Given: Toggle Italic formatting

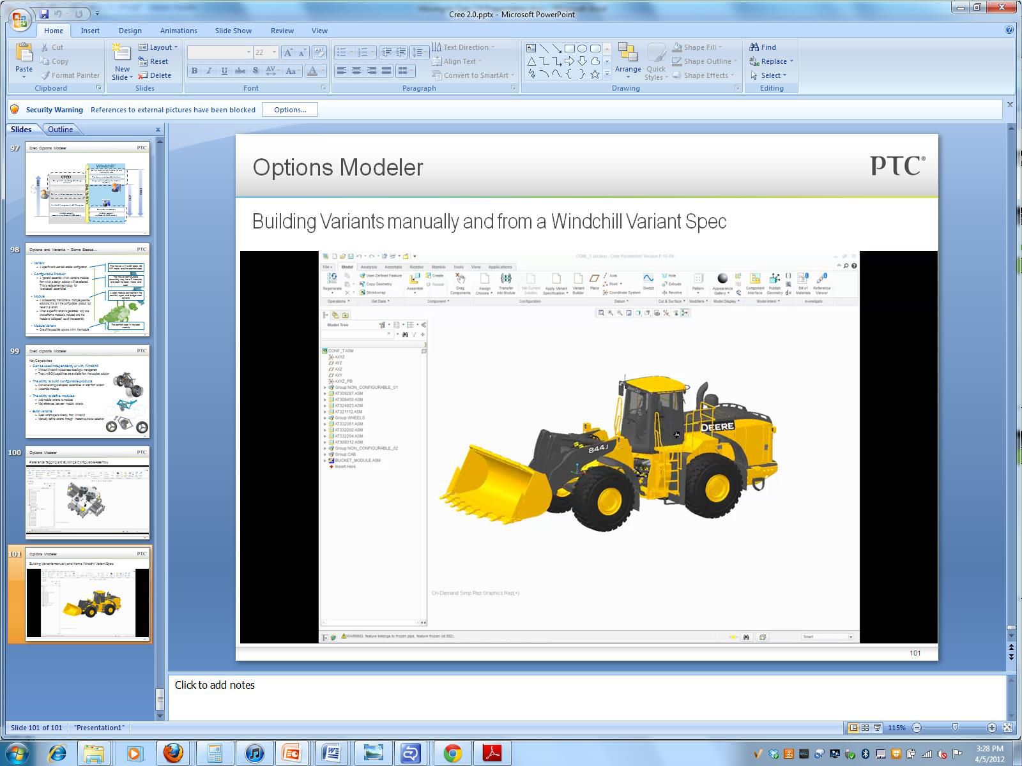Looking at the screenshot, I should click(209, 71).
